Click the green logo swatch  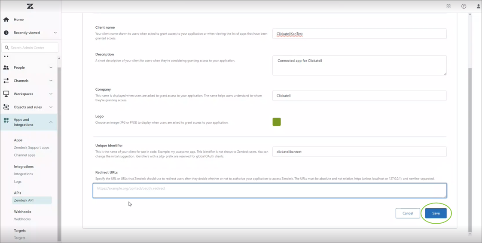(x=277, y=122)
